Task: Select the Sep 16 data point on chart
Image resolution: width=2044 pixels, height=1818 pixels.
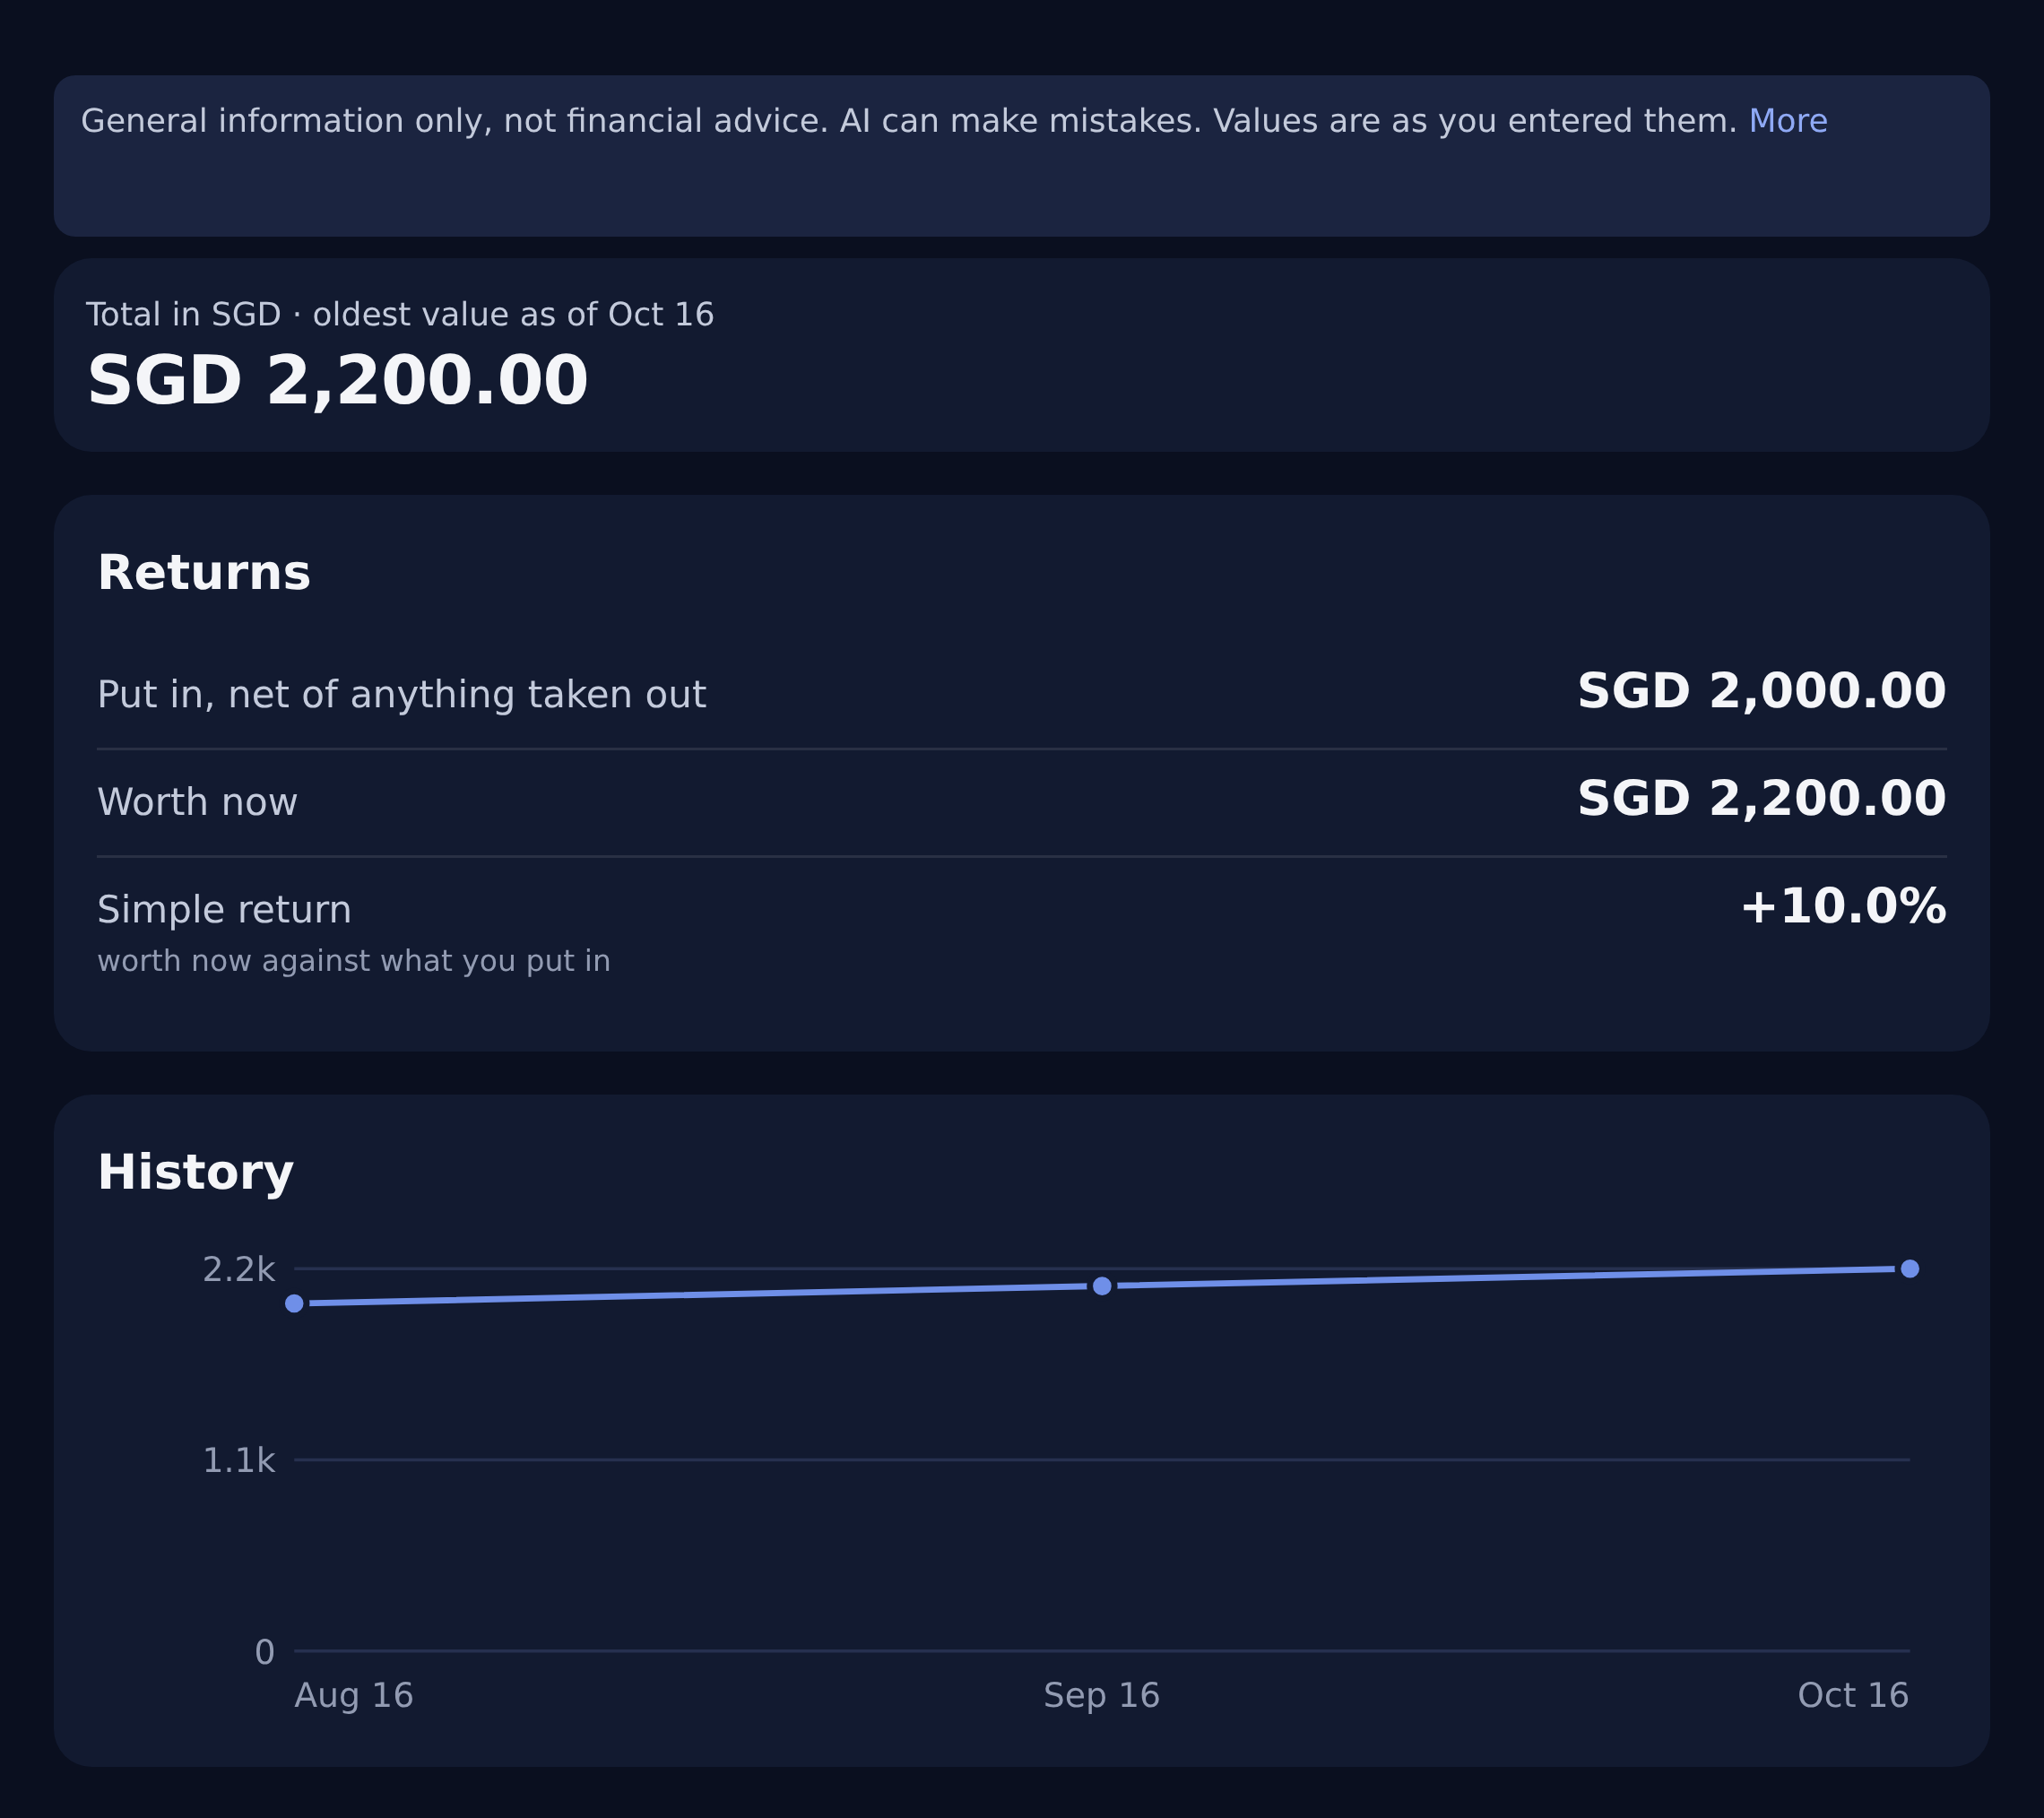Action: (1102, 1286)
